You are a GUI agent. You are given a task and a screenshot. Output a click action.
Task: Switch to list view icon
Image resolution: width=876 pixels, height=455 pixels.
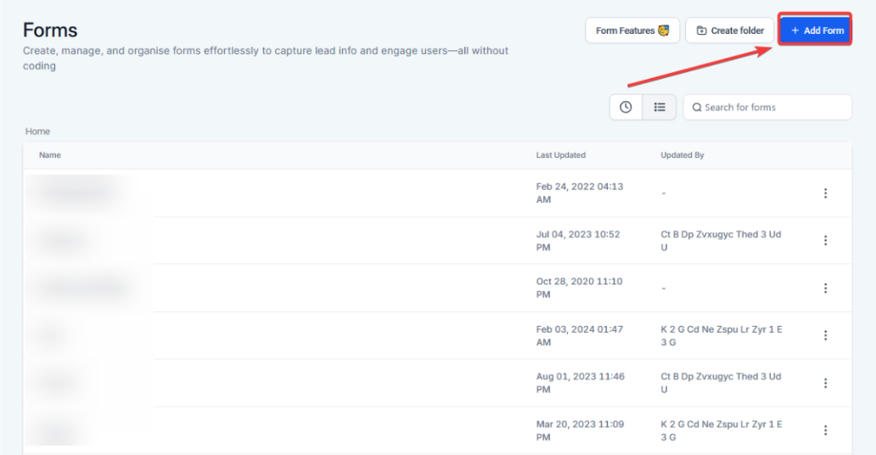pyautogui.click(x=660, y=107)
